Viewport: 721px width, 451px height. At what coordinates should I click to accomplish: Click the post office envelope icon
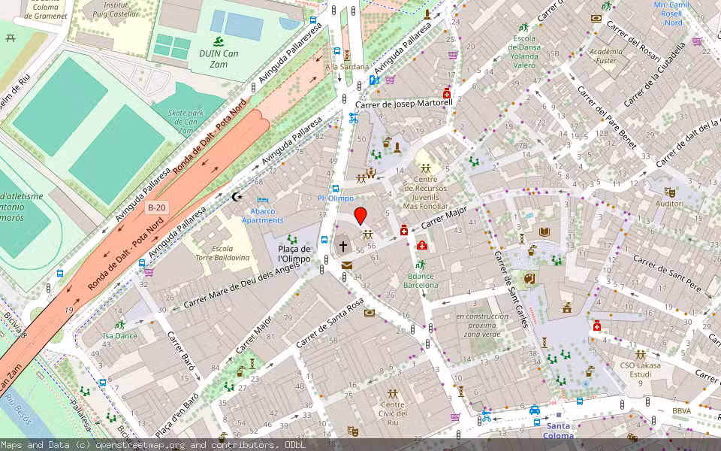click(x=347, y=265)
